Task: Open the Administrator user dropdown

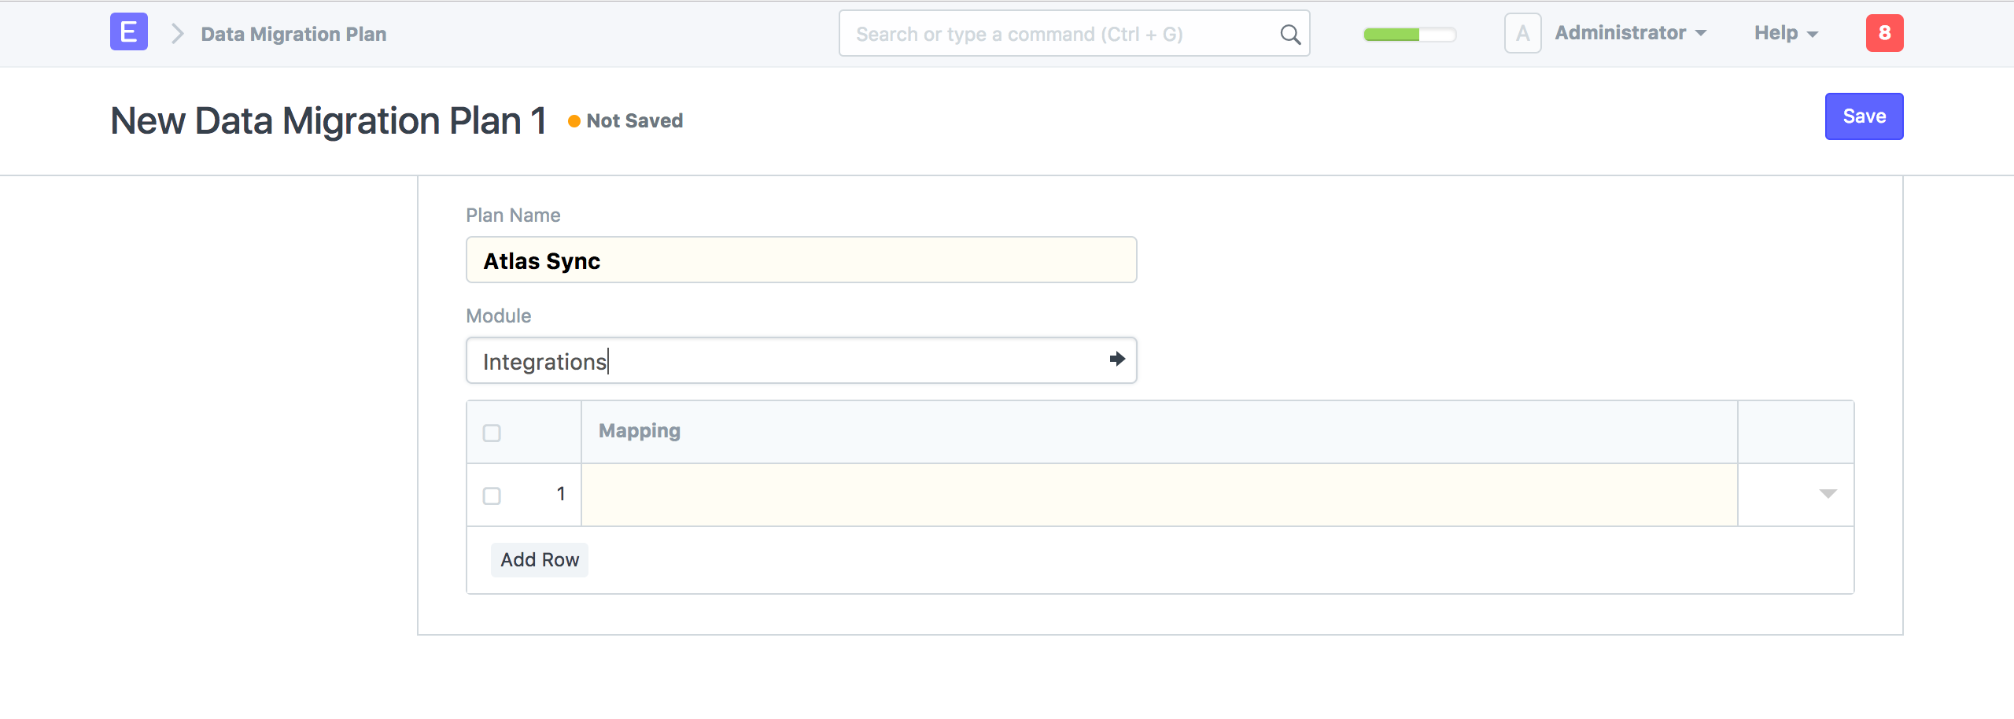Action: pos(1630,33)
